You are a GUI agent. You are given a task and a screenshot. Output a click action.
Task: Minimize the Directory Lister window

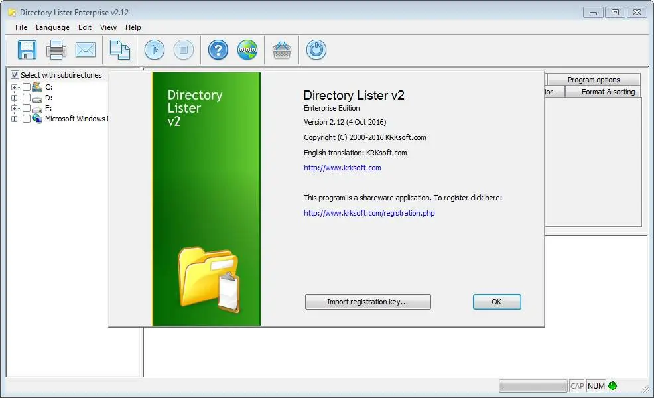pos(593,13)
